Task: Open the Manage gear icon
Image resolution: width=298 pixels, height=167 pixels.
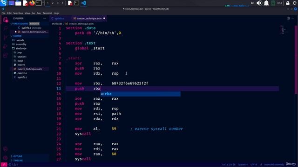Action: coord(5,158)
